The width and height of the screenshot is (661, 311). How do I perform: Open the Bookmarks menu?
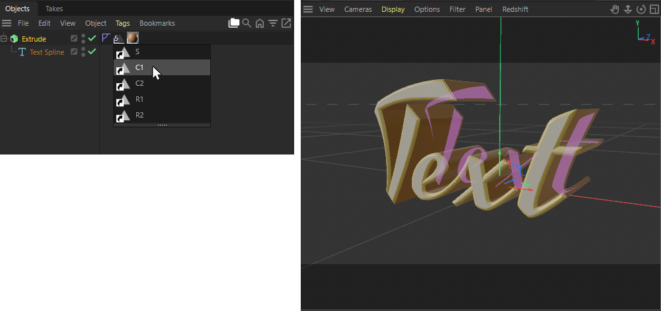[x=157, y=23]
